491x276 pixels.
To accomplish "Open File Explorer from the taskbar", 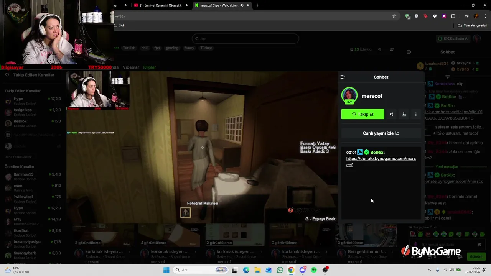I will click(x=257, y=270).
